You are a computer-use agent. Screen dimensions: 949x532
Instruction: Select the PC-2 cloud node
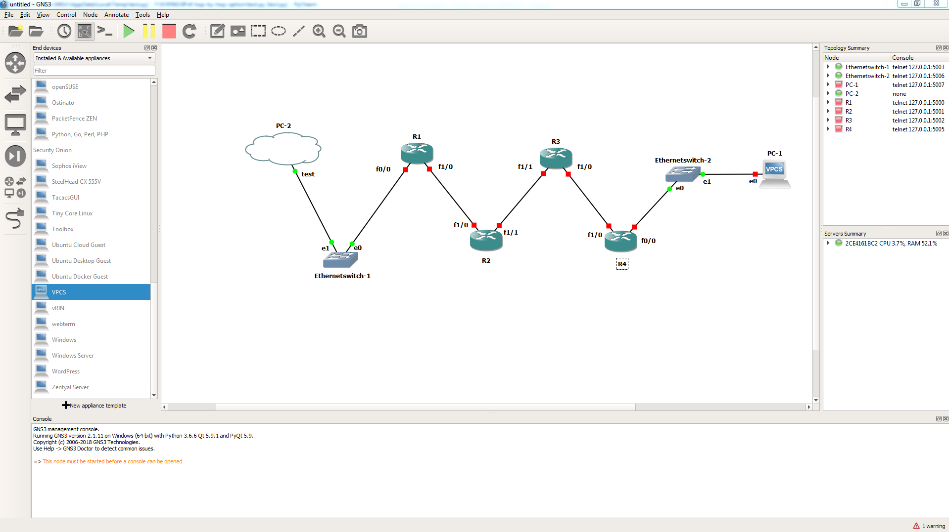point(283,149)
